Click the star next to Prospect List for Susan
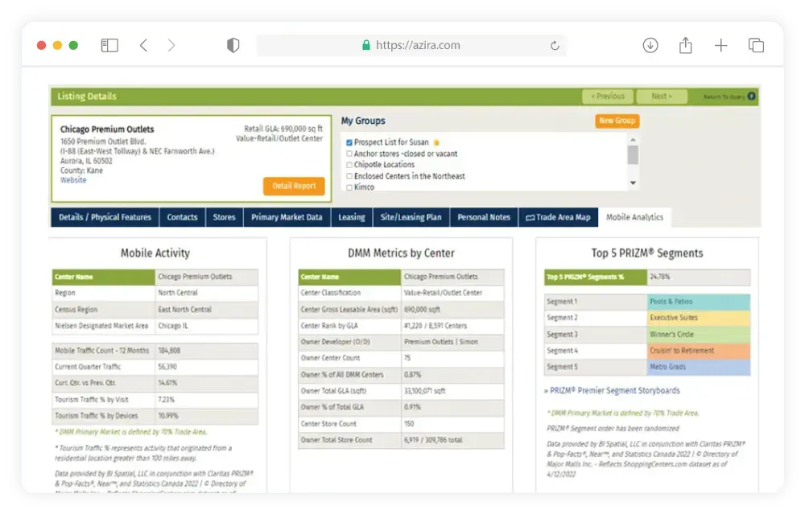The image size is (805, 514). tap(436, 142)
